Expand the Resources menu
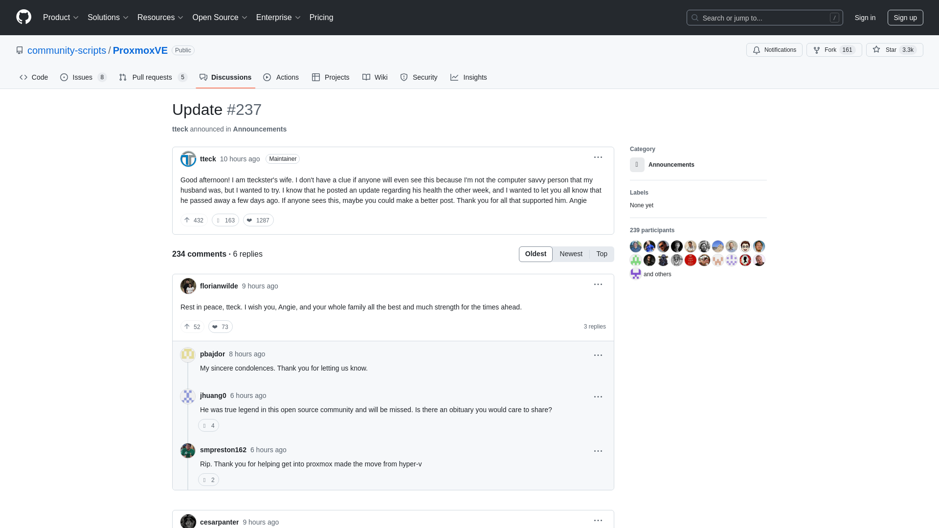Image resolution: width=939 pixels, height=528 pixels. tap(160, 18)
